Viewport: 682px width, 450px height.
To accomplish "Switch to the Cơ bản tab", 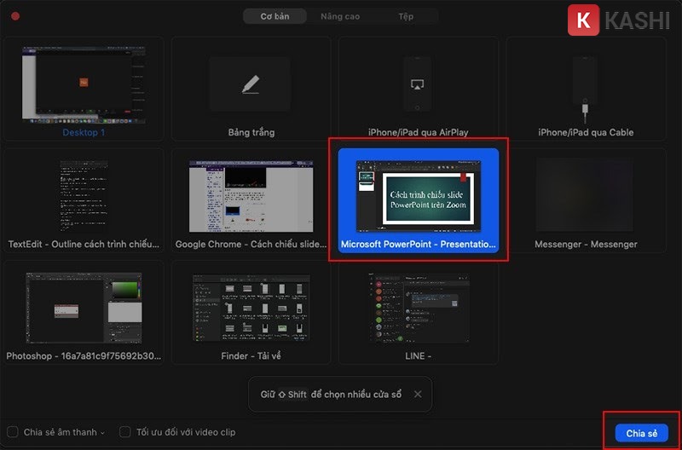I will click(x=275, y=16).
